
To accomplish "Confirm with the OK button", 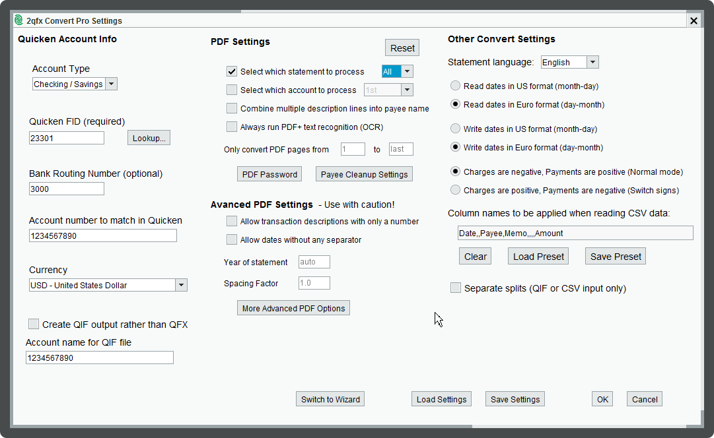I will click(x=602, y=399).
